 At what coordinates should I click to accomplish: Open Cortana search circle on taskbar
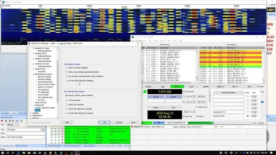point(8,153)
